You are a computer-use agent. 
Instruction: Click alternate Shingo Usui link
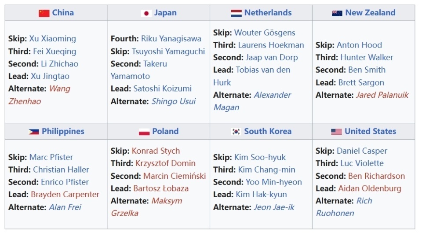[173, 101]
